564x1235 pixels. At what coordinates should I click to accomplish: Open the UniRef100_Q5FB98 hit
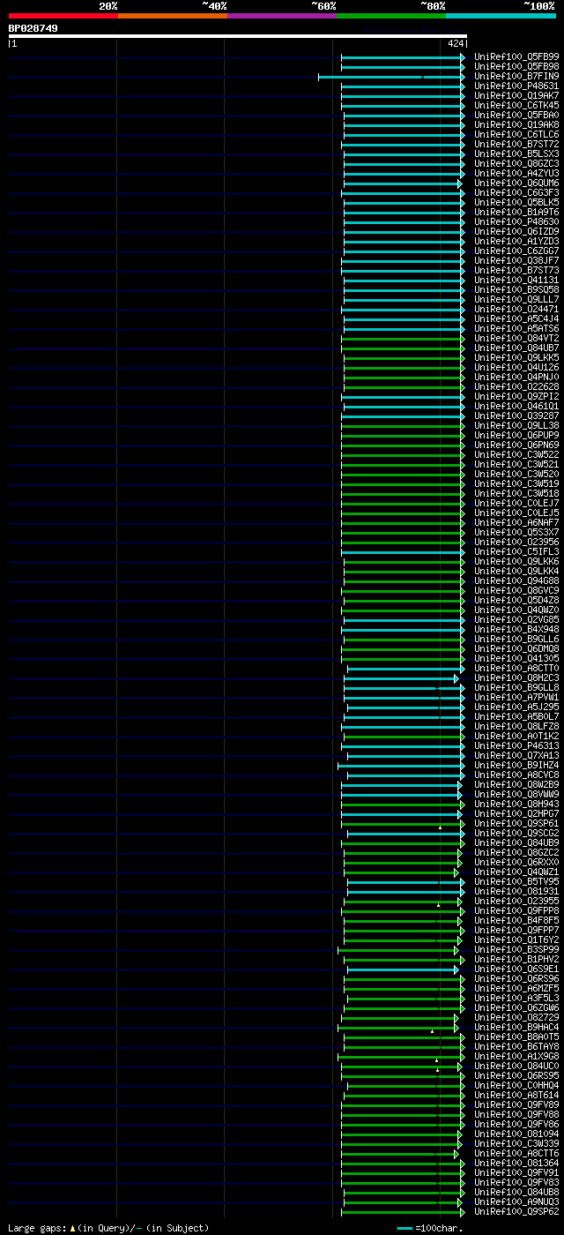click(516, 66)
